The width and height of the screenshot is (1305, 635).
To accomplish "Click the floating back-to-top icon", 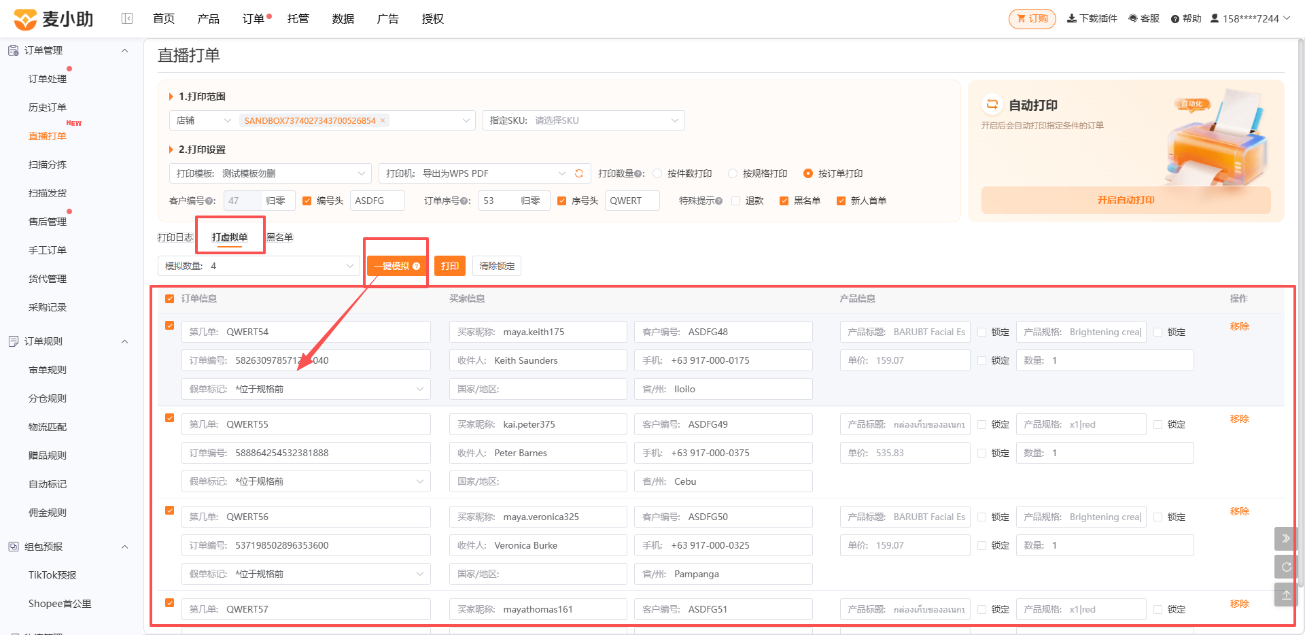I will tap(1286, 594).
